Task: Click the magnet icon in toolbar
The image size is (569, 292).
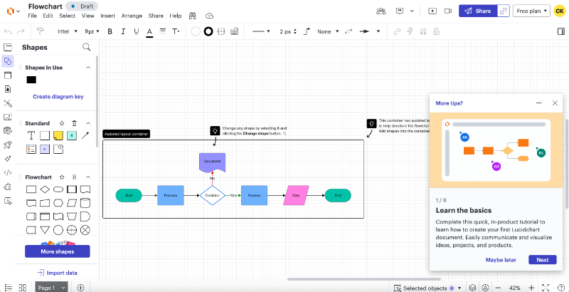Action: (422, 31)
